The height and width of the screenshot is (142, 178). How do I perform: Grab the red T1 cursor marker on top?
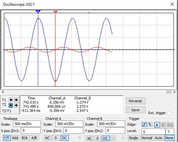coord(55,12)
